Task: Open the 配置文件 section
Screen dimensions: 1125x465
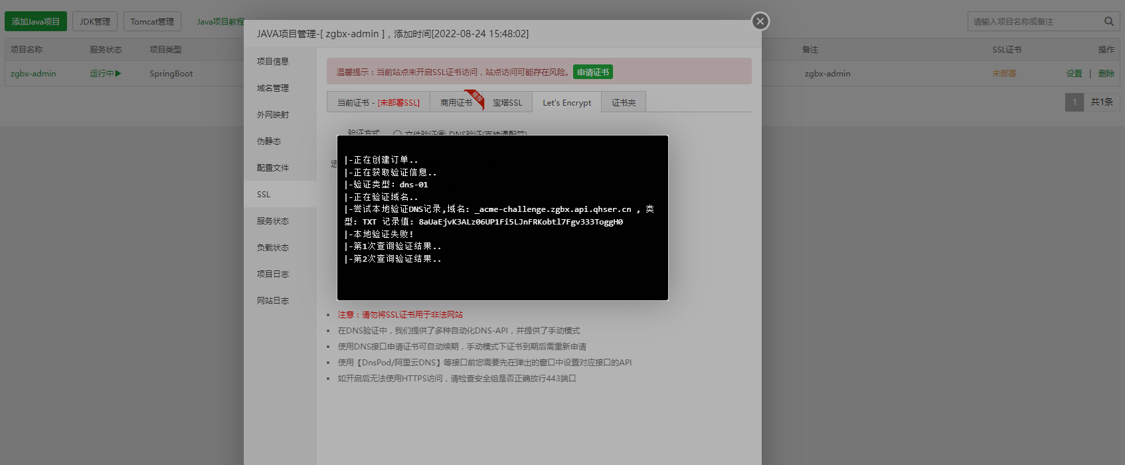Action: point(273,167)
